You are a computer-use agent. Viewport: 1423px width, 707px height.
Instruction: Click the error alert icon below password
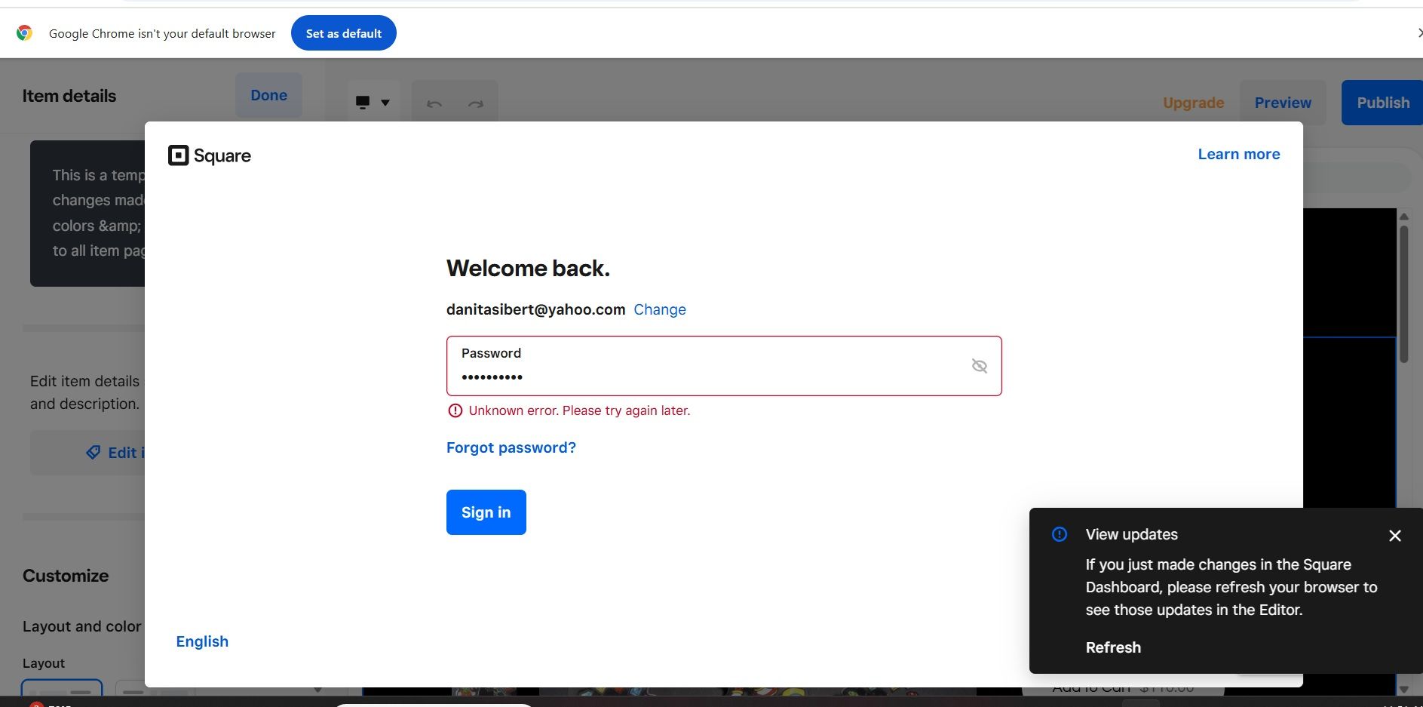pyautogui.click(x=455, y=410)
